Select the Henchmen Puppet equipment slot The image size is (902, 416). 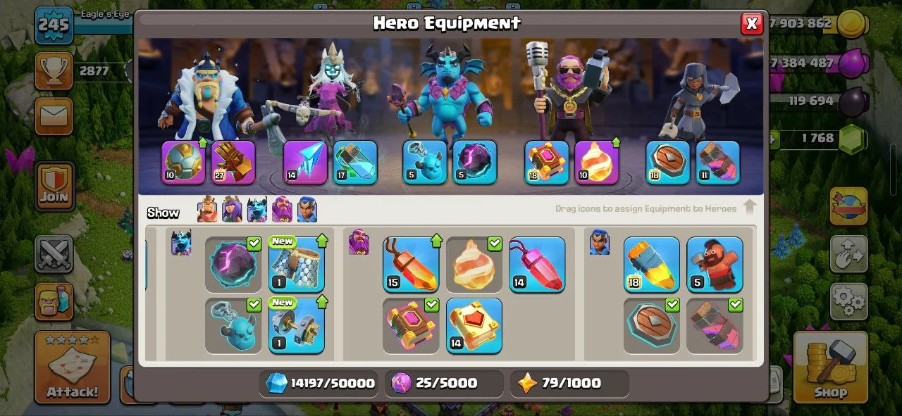[x=425, y=163]
